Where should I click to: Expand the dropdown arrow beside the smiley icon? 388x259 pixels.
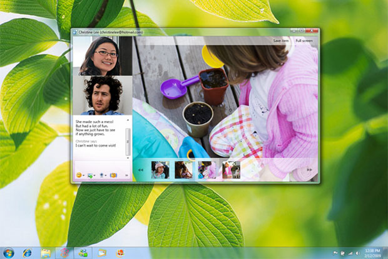[x=84, y=176]
